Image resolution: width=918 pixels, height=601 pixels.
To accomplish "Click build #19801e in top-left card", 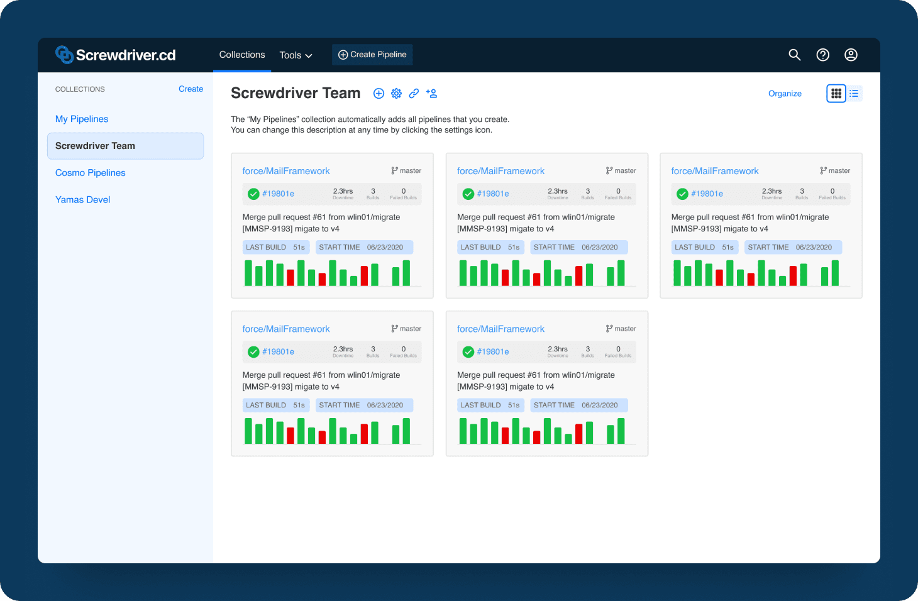I will 278,194.
